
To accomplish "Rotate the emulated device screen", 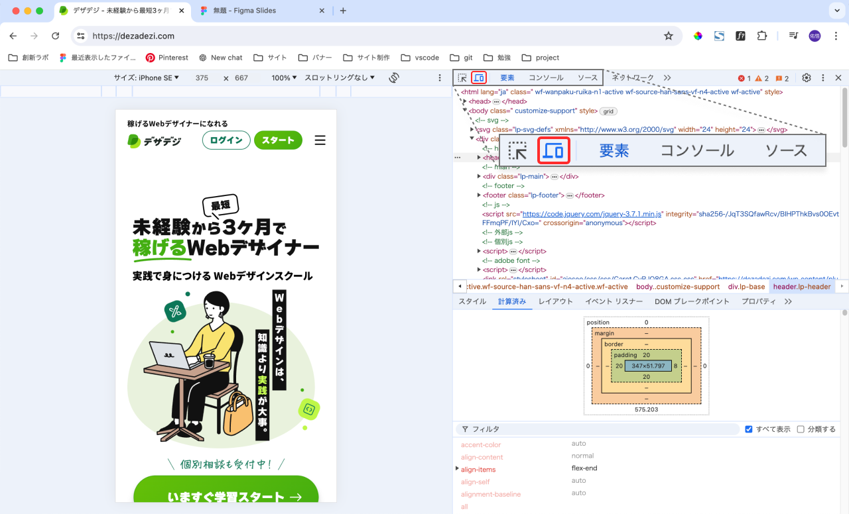I will 394,77.
